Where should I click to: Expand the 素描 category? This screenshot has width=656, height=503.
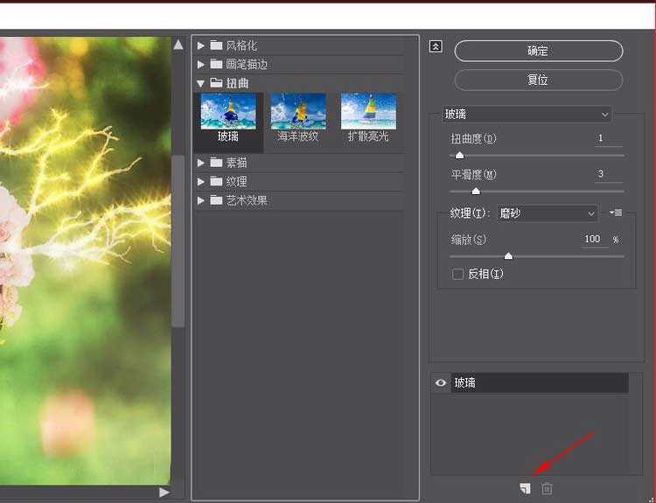pyautogui.click(x=201, y=163)
